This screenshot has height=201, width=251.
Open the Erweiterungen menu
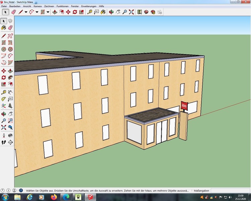click(89, 6)
